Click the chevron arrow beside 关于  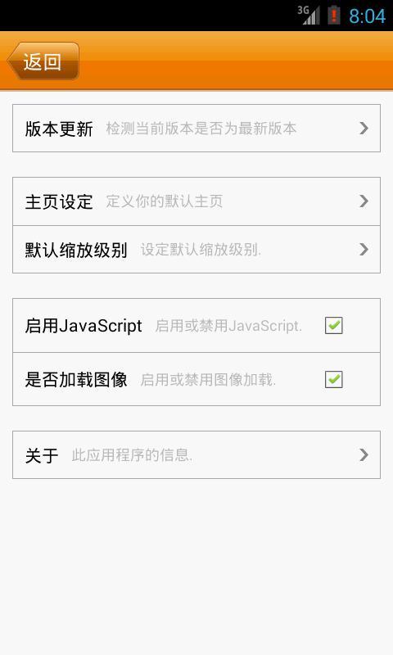pyautogui.click(x=364, y=455)
